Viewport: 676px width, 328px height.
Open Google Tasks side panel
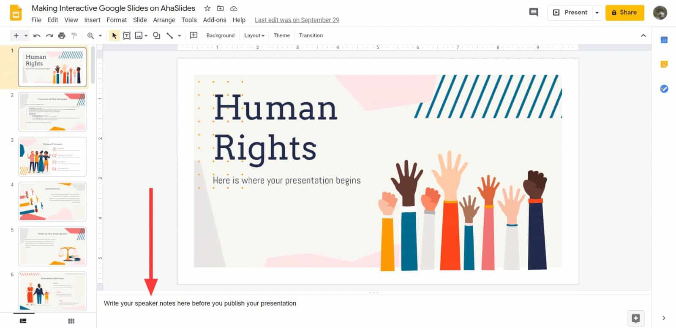point(664,89)
